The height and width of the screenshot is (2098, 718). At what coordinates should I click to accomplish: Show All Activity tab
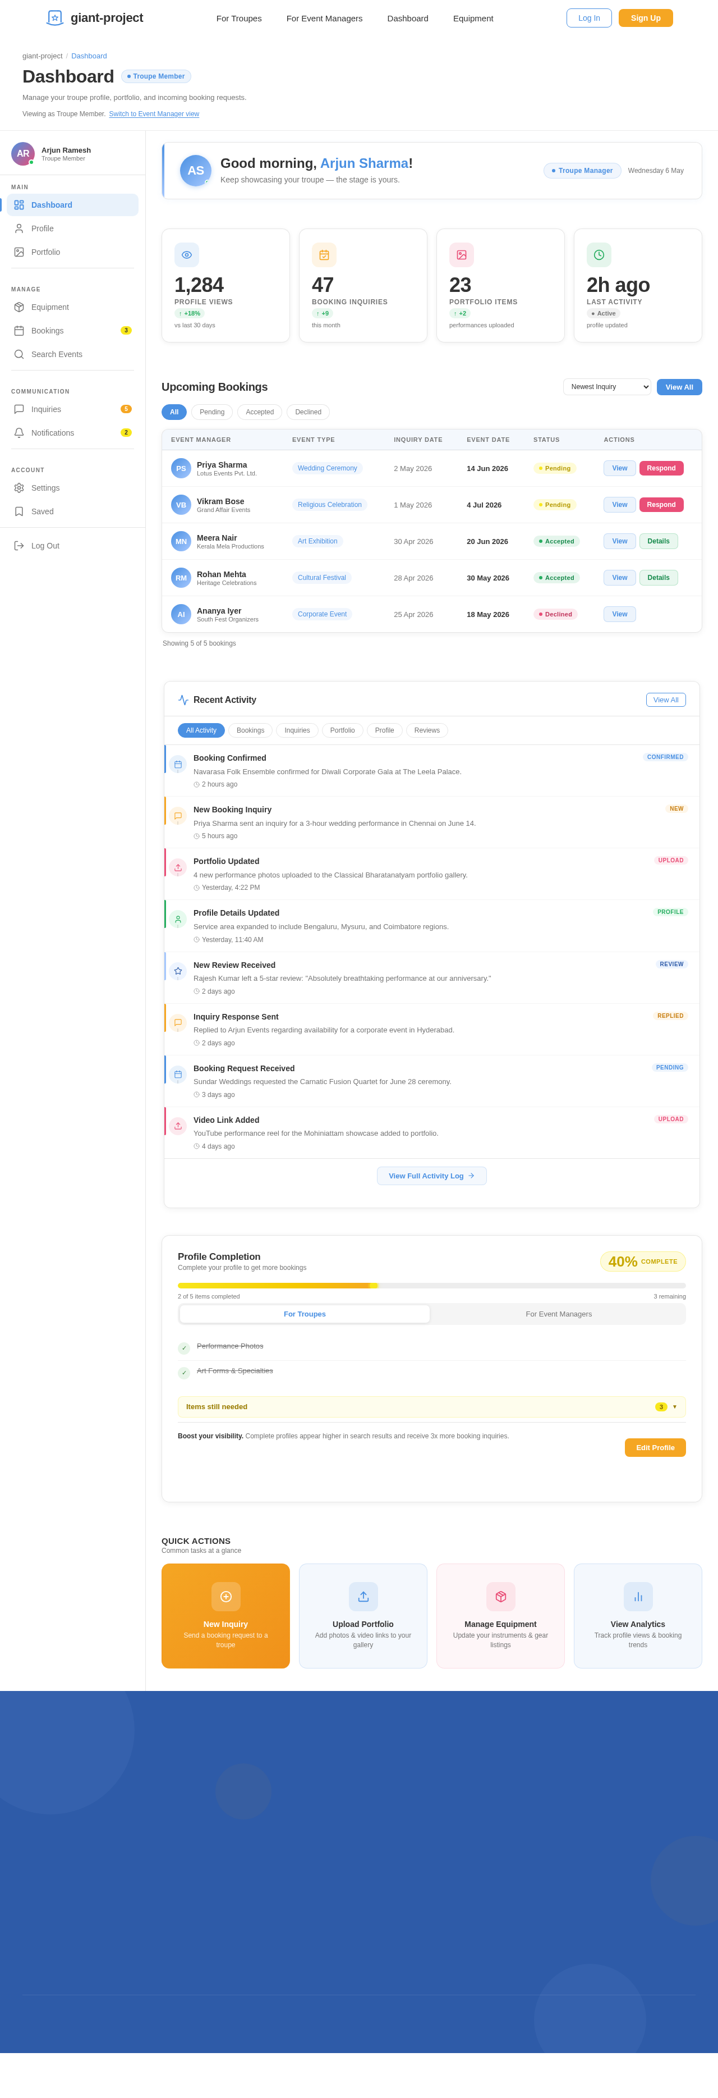coord(201,730)
